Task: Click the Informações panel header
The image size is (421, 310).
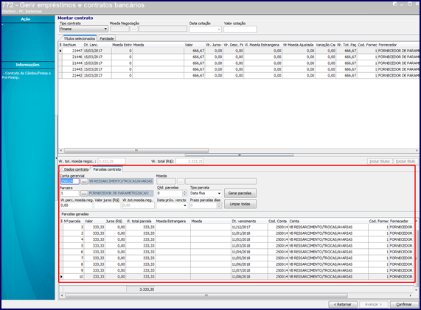Action: pos(28,65)
